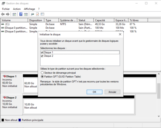This screenshot has height=128, width=161.
Task: Select the first Disque 0 partition row
Action: pyautogui.click(x=16, y=28)
